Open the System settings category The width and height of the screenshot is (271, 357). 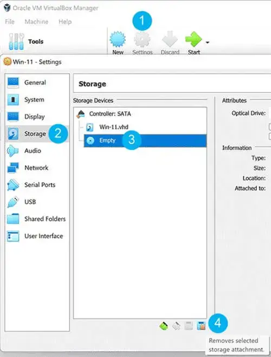(x=37, y=99)
